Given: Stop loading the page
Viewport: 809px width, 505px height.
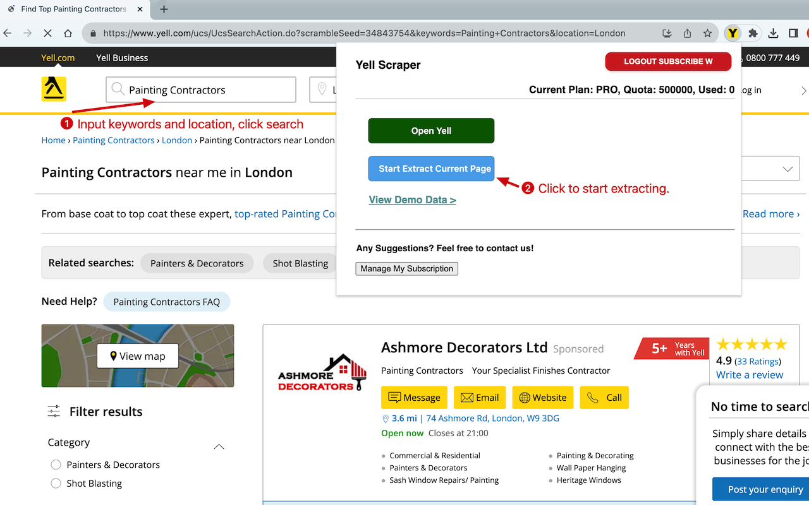Looking at the screenshot, I should (x=47, y=33).
